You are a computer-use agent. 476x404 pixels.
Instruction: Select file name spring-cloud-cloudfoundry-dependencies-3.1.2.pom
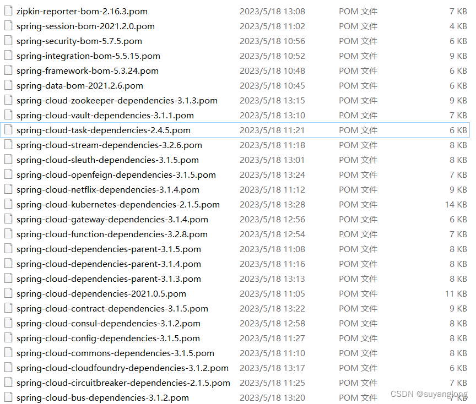pos(122,368)
